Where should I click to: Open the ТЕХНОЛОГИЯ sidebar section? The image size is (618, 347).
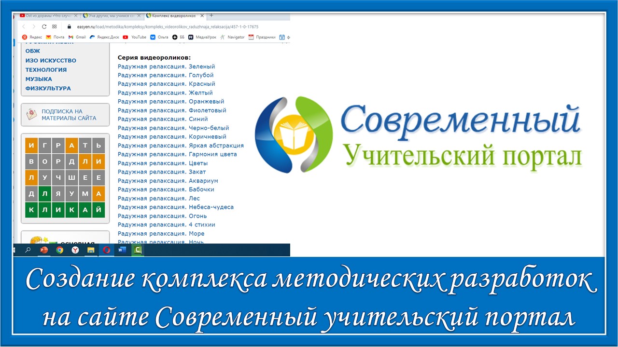point(46,70)
